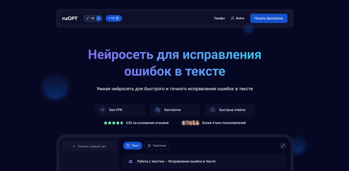
Task: Click the user avatars group
Action: coord(191,123)
